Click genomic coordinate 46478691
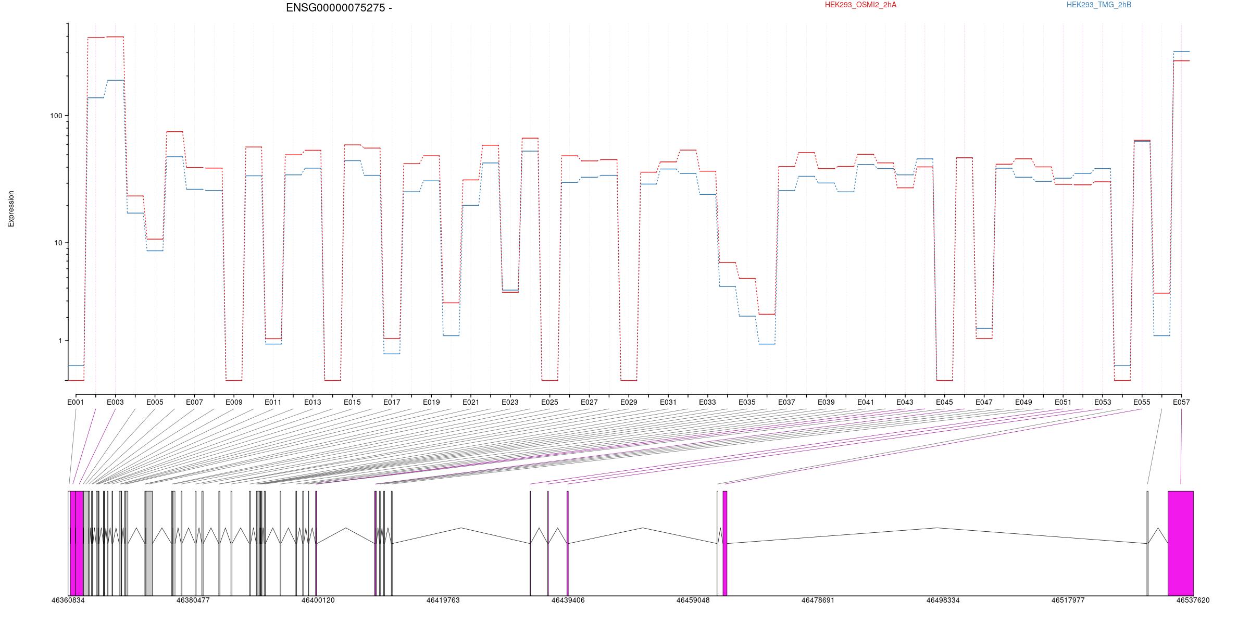Screen dimensions: 1250x625 (818, 600)
